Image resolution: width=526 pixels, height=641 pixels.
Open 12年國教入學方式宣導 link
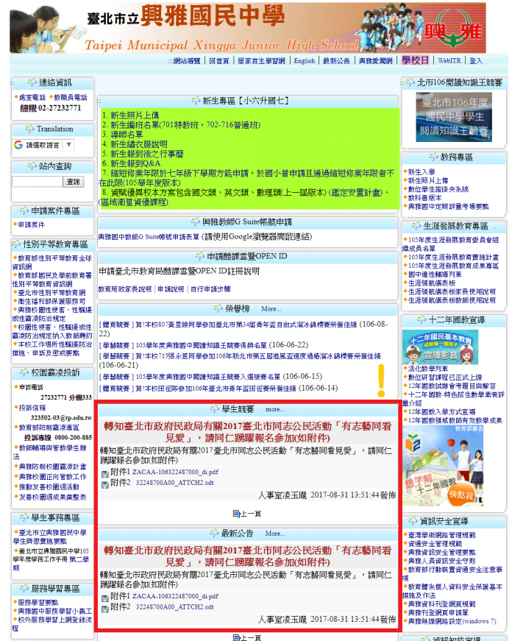coord(441,411)
